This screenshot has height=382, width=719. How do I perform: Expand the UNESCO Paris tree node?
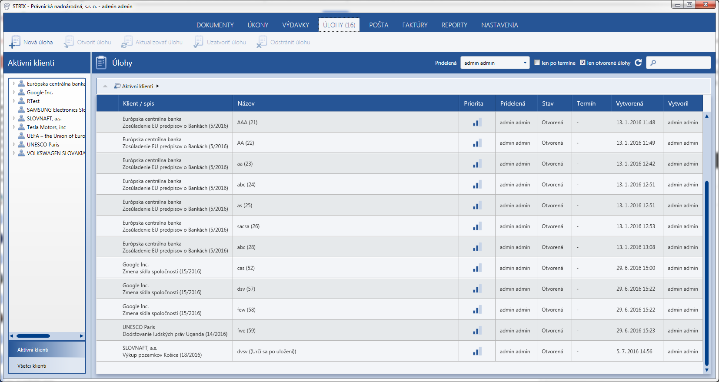pos(14,144)
